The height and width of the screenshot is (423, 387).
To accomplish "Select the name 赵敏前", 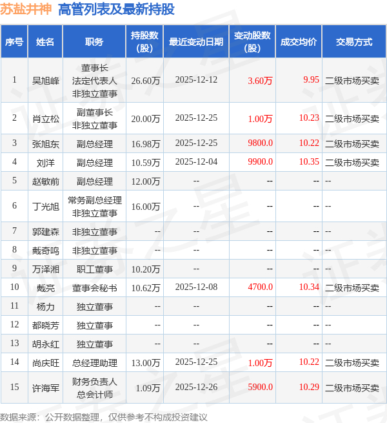I will click(x=46, y=181).
